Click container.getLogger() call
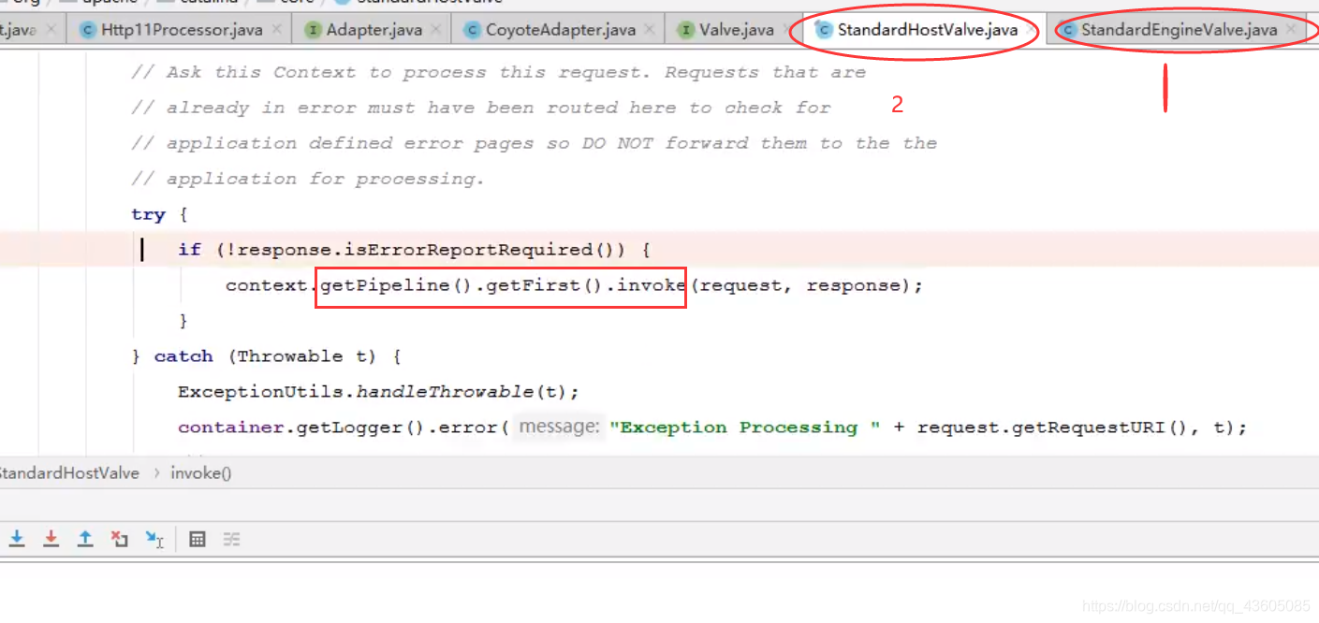 coord(300,427)
